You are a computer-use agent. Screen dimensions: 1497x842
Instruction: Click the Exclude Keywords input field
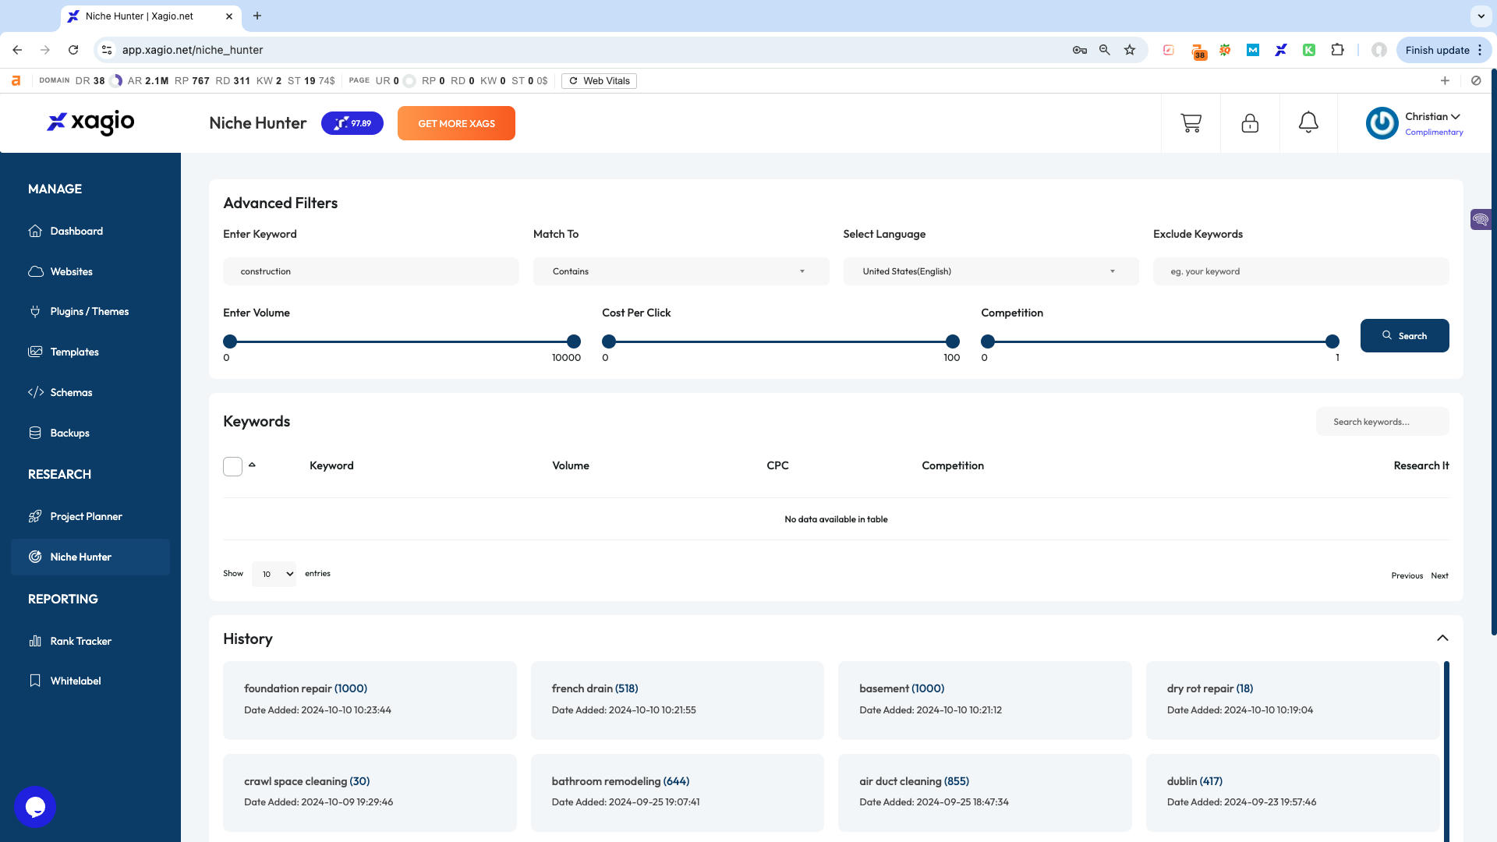point(1301,271)
